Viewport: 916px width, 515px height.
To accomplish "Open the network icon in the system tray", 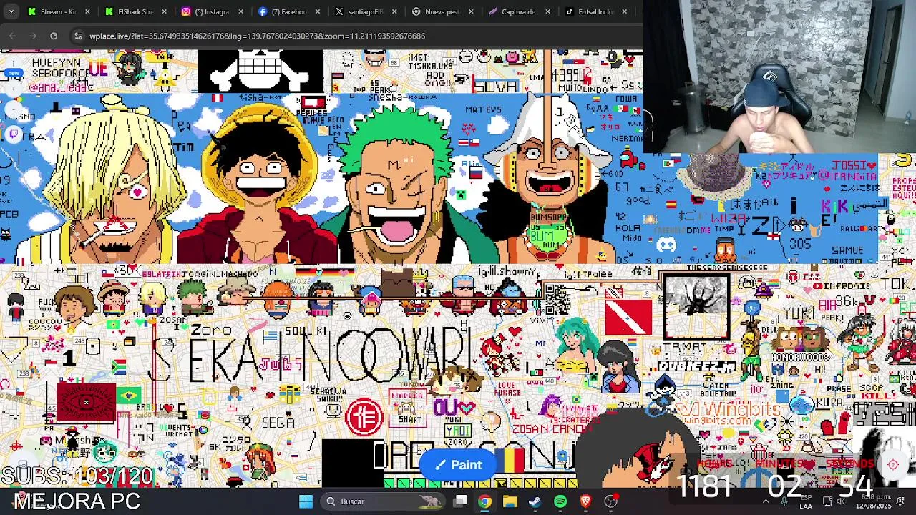I will 828,501.
